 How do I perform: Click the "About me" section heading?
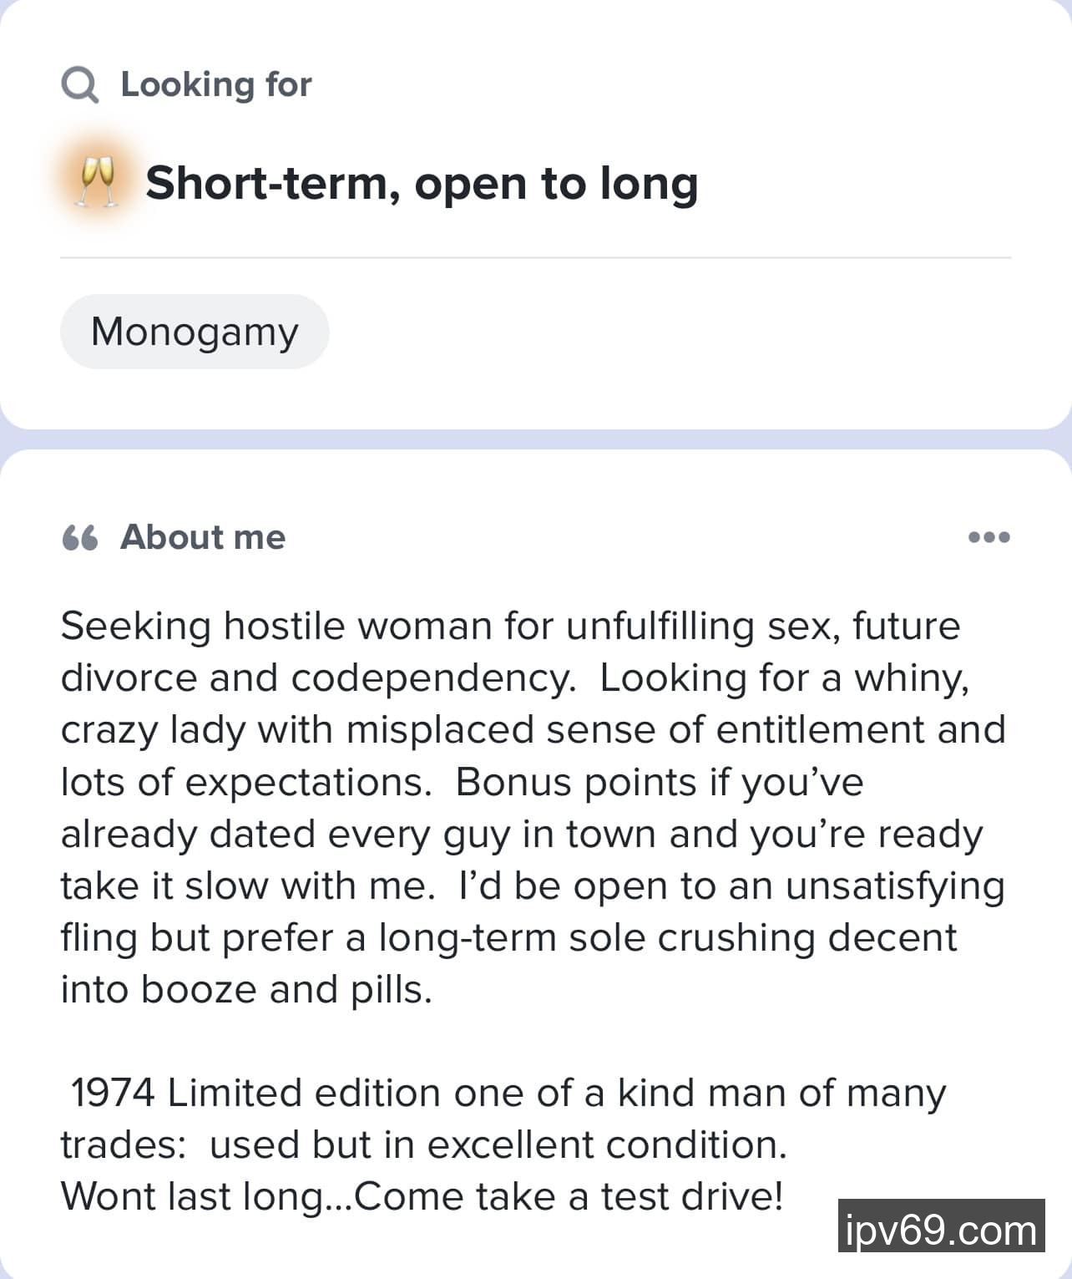coord(203,537)
